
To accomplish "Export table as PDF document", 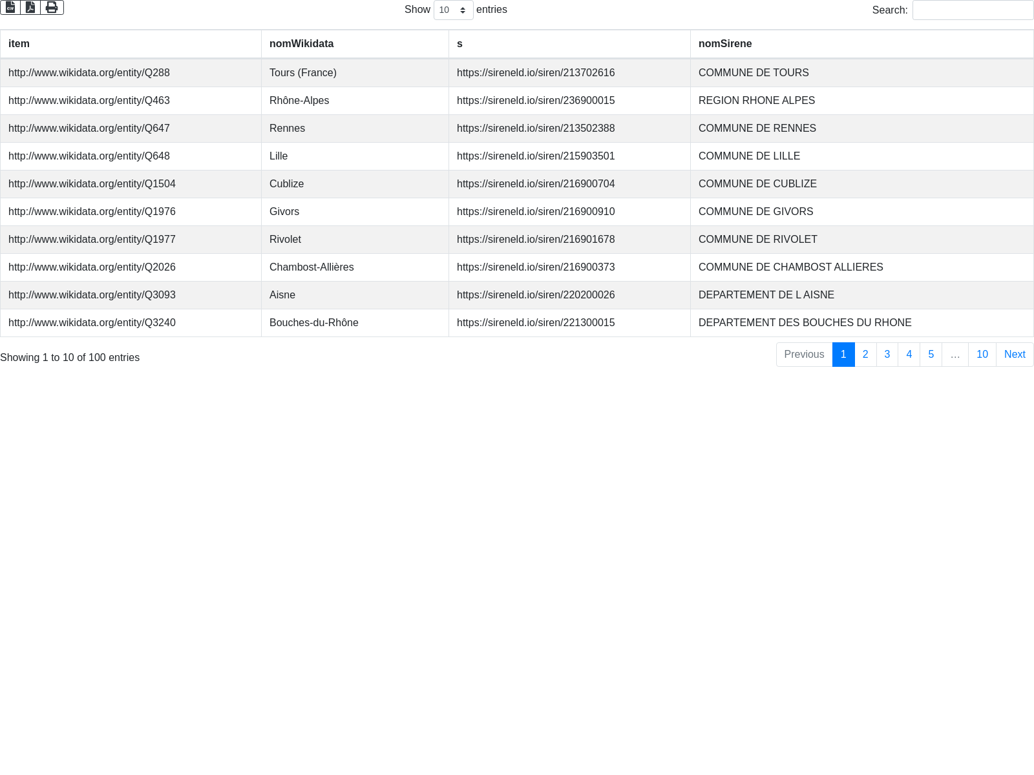I will pyautogui.click(x=30, y=7).
